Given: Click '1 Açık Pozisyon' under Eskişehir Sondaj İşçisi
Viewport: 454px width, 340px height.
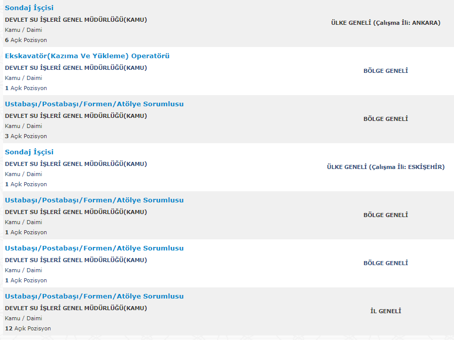Looking at the screenshot, I should 26,184.
